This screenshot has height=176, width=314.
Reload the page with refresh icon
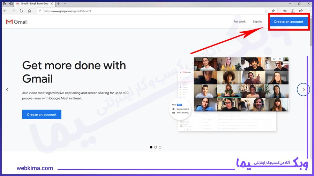pos(21,11)
